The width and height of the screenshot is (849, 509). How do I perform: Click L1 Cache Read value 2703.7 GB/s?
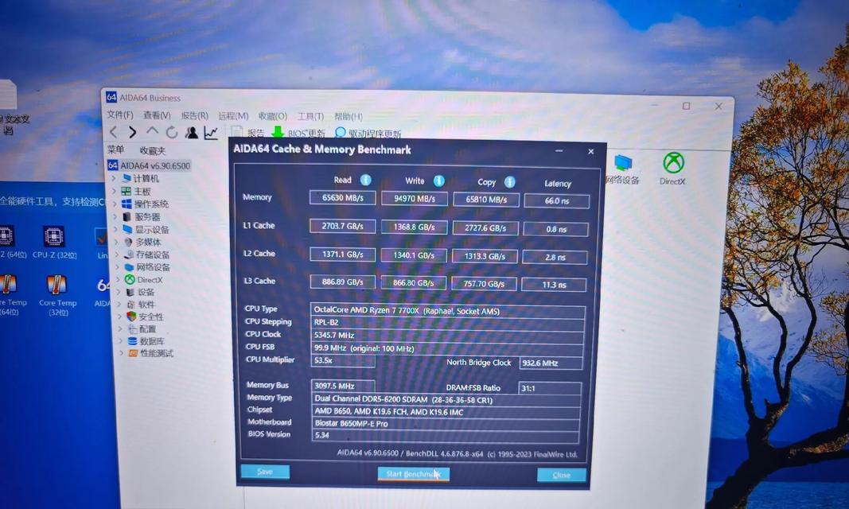pyautogui.click(x=343, y=226)
